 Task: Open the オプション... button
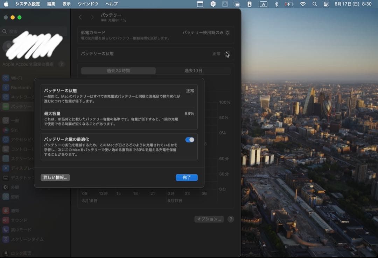209,219
